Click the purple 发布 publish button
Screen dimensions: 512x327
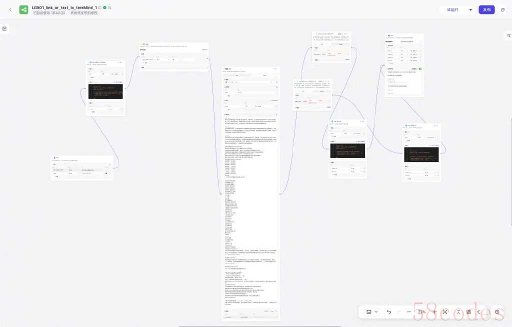pyautogui.click(x=486, y=10)
